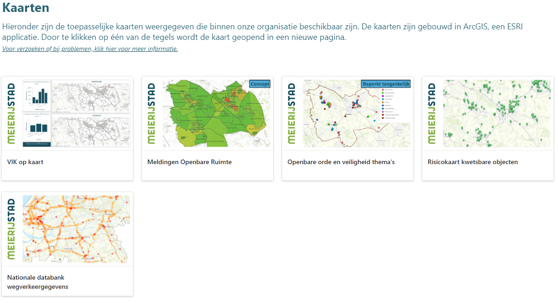
Task: Click the upper bar chart in VIK preview
Action: pyautogui.click(x=37, y=95)
